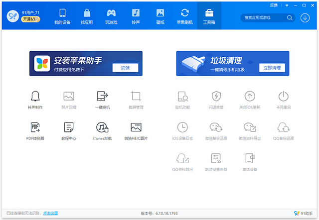This screenshot has height=220, width=319.
Task: Open the QQ资料导出 export tool
Action: (182, 162)
